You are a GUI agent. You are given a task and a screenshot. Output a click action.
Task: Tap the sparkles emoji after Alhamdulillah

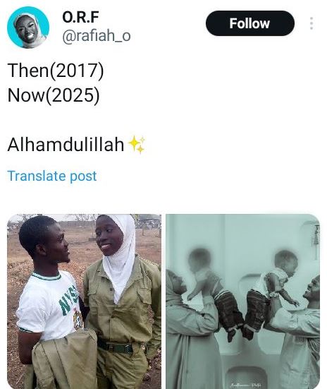[x=136, y=145]
